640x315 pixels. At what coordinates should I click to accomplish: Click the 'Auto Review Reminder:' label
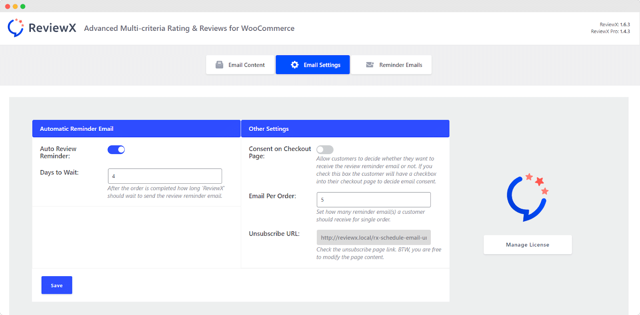58,152
